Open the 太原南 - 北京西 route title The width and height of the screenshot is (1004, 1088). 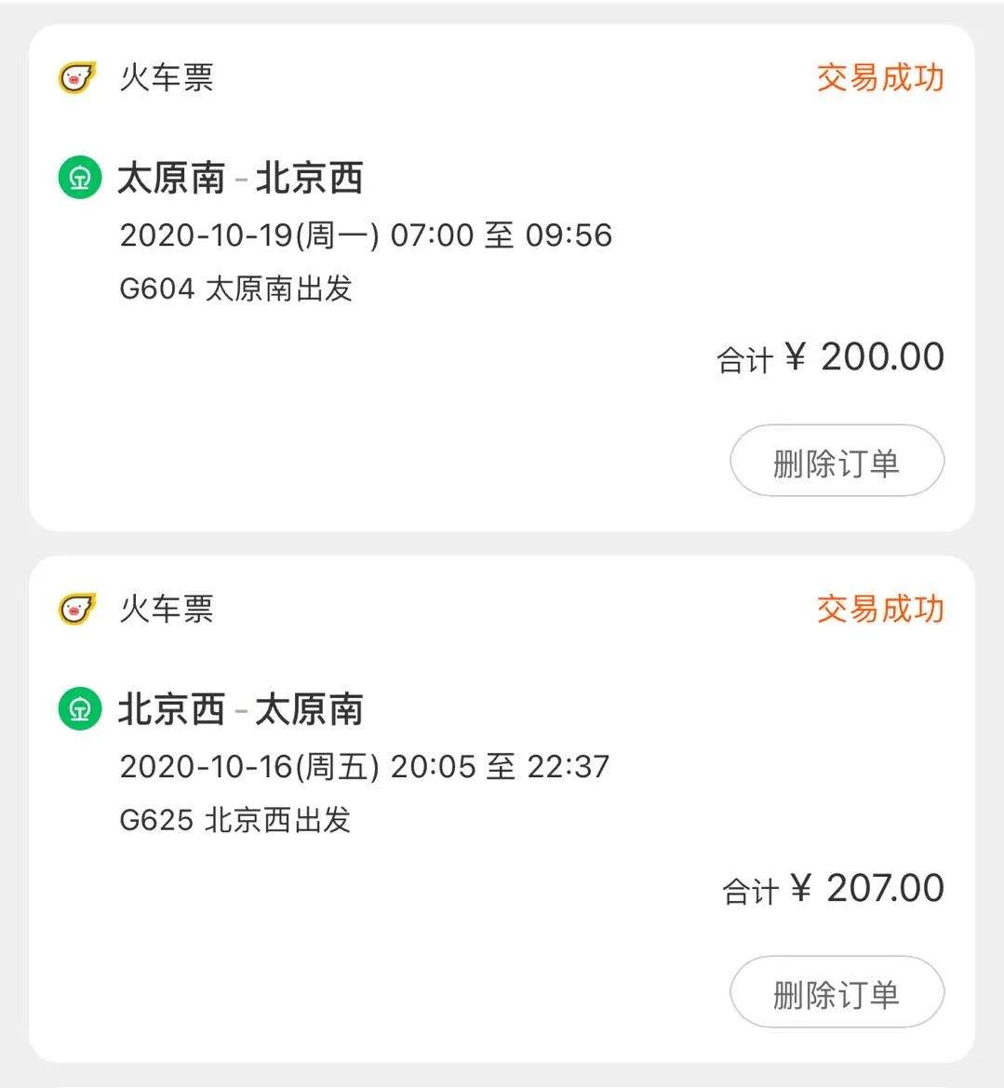tap(240, 178)
